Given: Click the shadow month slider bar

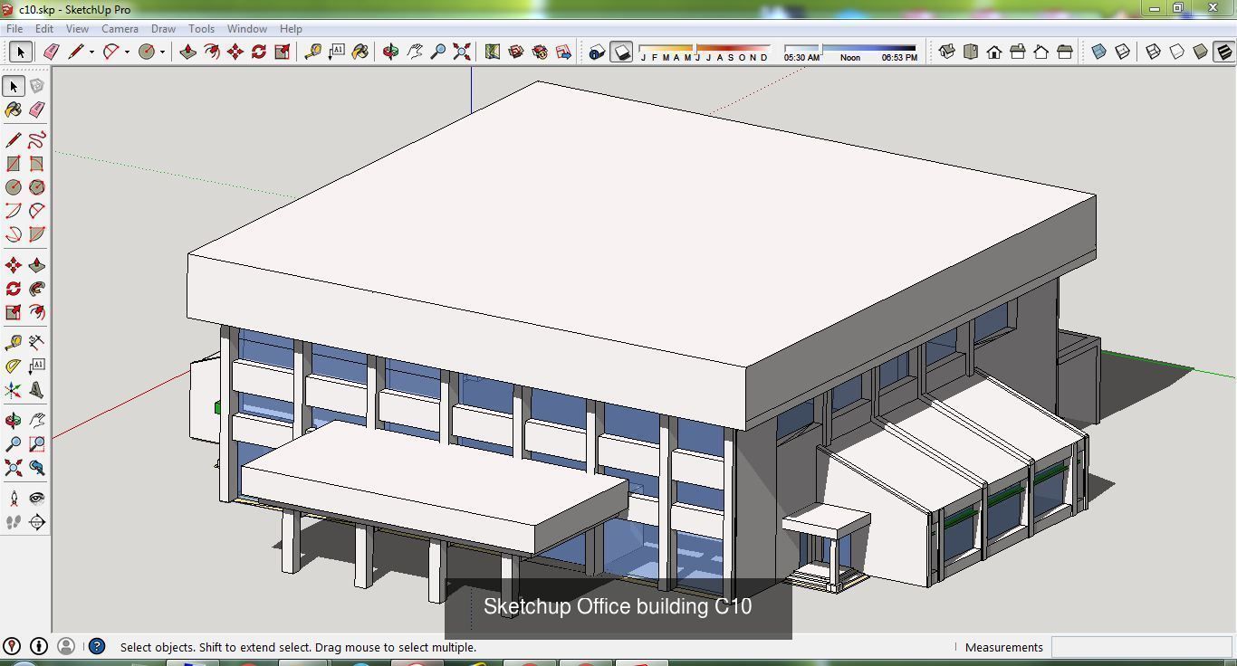Looking at the screenshot, I should (705, 47).
